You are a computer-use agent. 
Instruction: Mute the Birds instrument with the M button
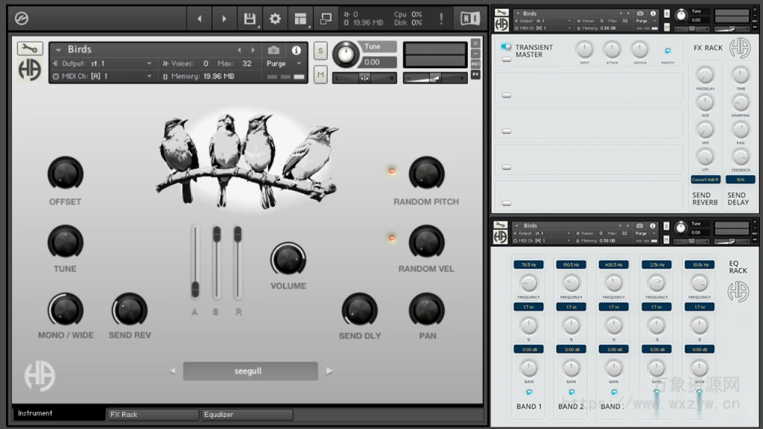320,75
